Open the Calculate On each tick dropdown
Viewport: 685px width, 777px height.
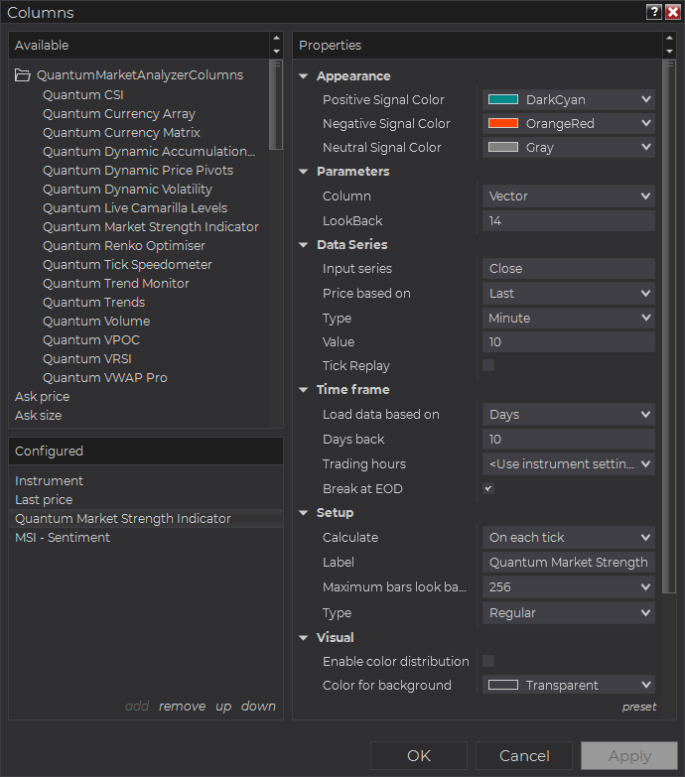click(569, 538)
